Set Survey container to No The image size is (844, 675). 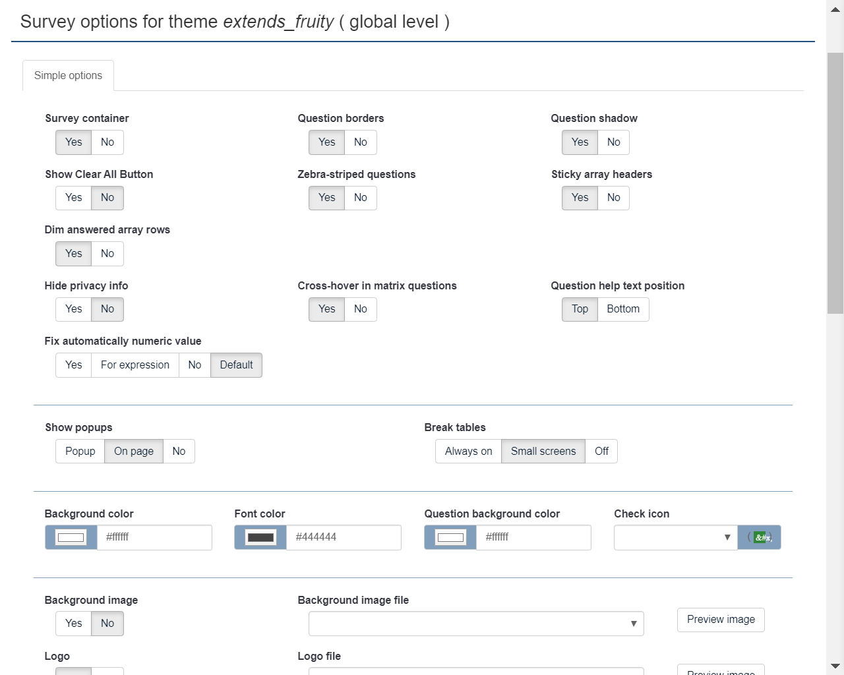(107, 142)
